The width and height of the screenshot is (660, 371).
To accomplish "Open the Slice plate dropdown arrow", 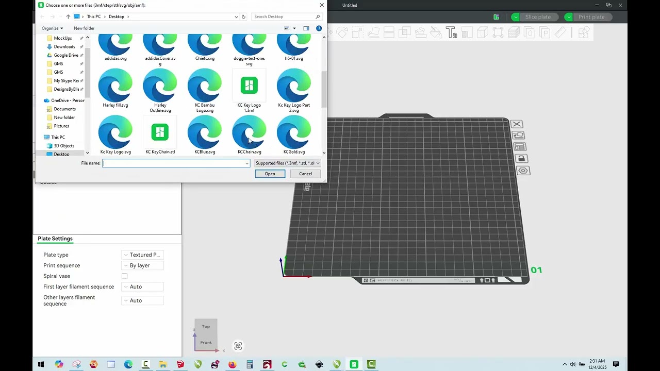I will (x=515, y=17).
